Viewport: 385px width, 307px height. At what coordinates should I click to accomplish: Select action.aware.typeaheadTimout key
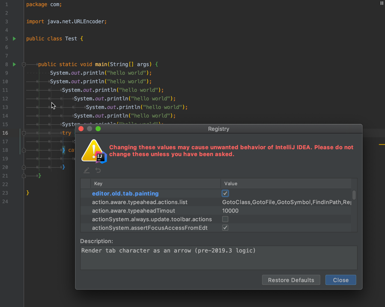[x=134, y=211]
